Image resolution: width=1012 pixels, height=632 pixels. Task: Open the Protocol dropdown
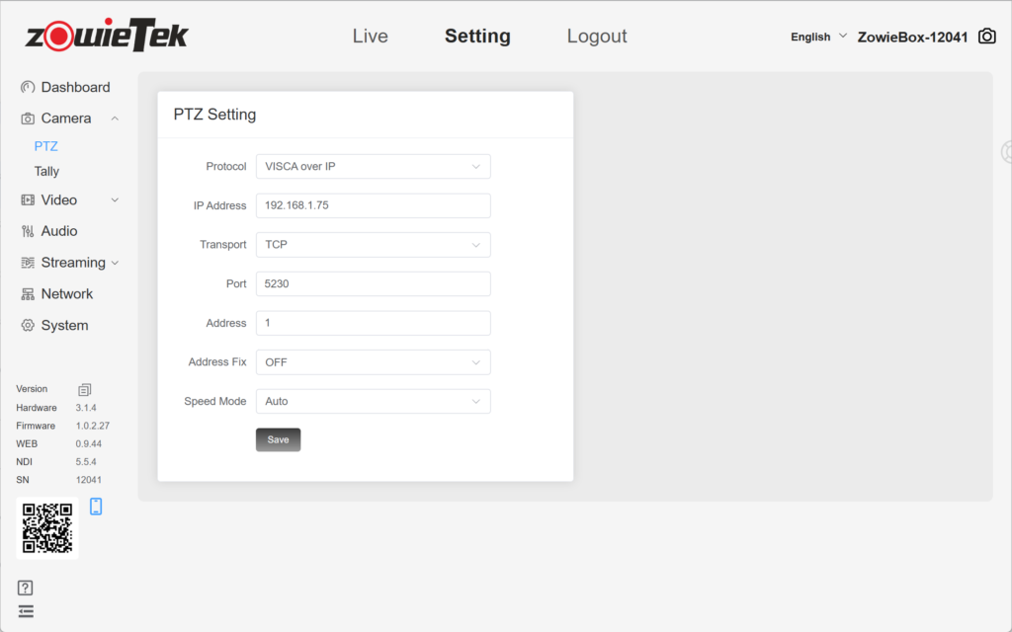[373, 167]
